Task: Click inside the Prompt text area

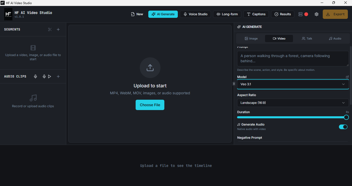Action: (x=293, y=59)
